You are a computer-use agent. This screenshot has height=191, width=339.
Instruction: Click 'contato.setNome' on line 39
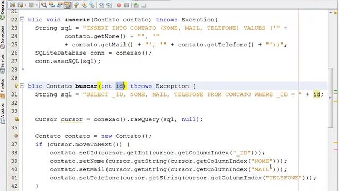[77, 161]
